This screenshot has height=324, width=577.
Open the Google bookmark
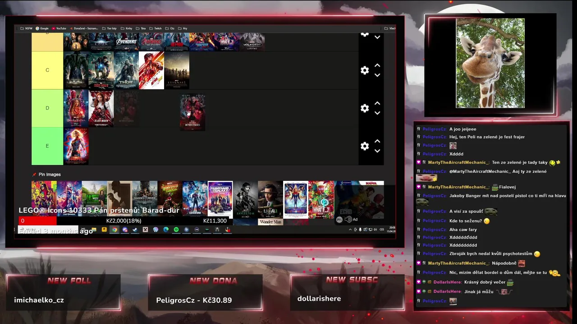pyautogui.click(x=42, y=28)
